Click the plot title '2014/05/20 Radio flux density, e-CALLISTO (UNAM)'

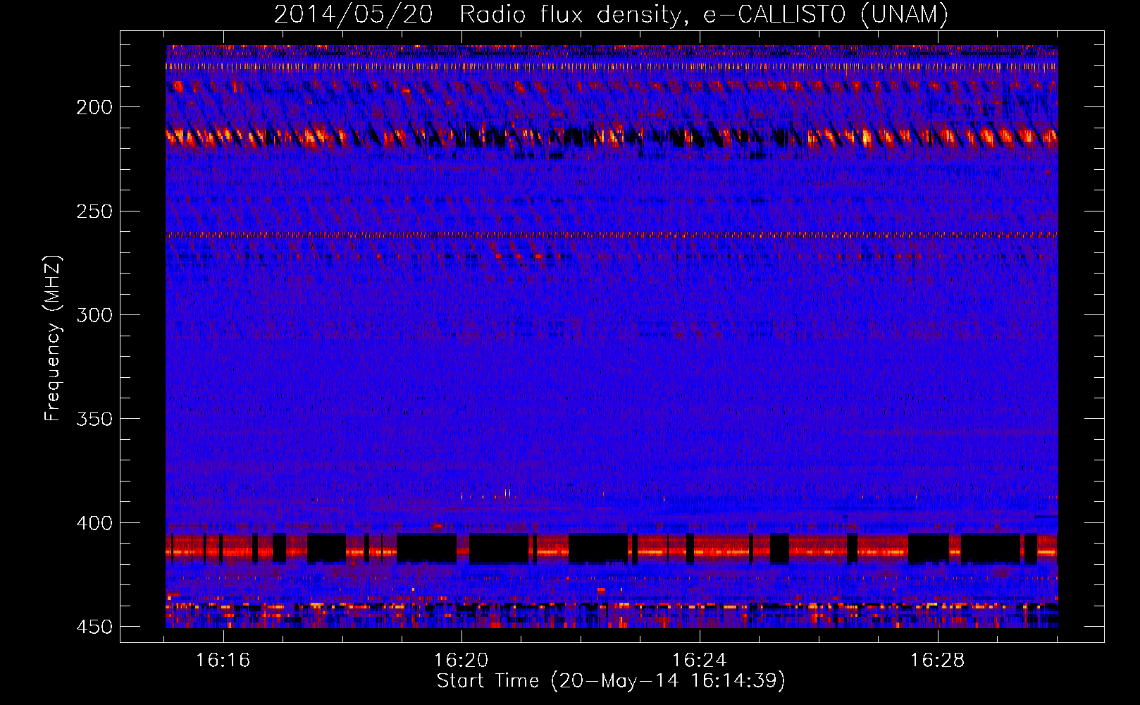pos(611,15)
